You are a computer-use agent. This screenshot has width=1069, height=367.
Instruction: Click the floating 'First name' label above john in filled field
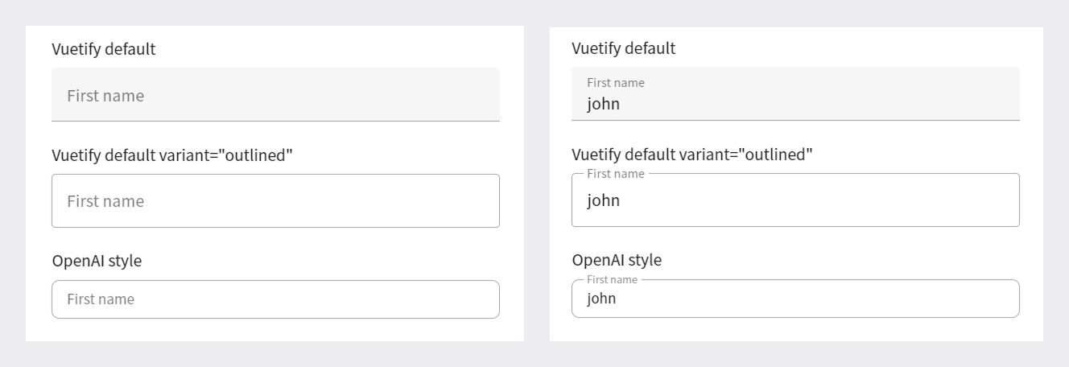(x=616, y=82)
